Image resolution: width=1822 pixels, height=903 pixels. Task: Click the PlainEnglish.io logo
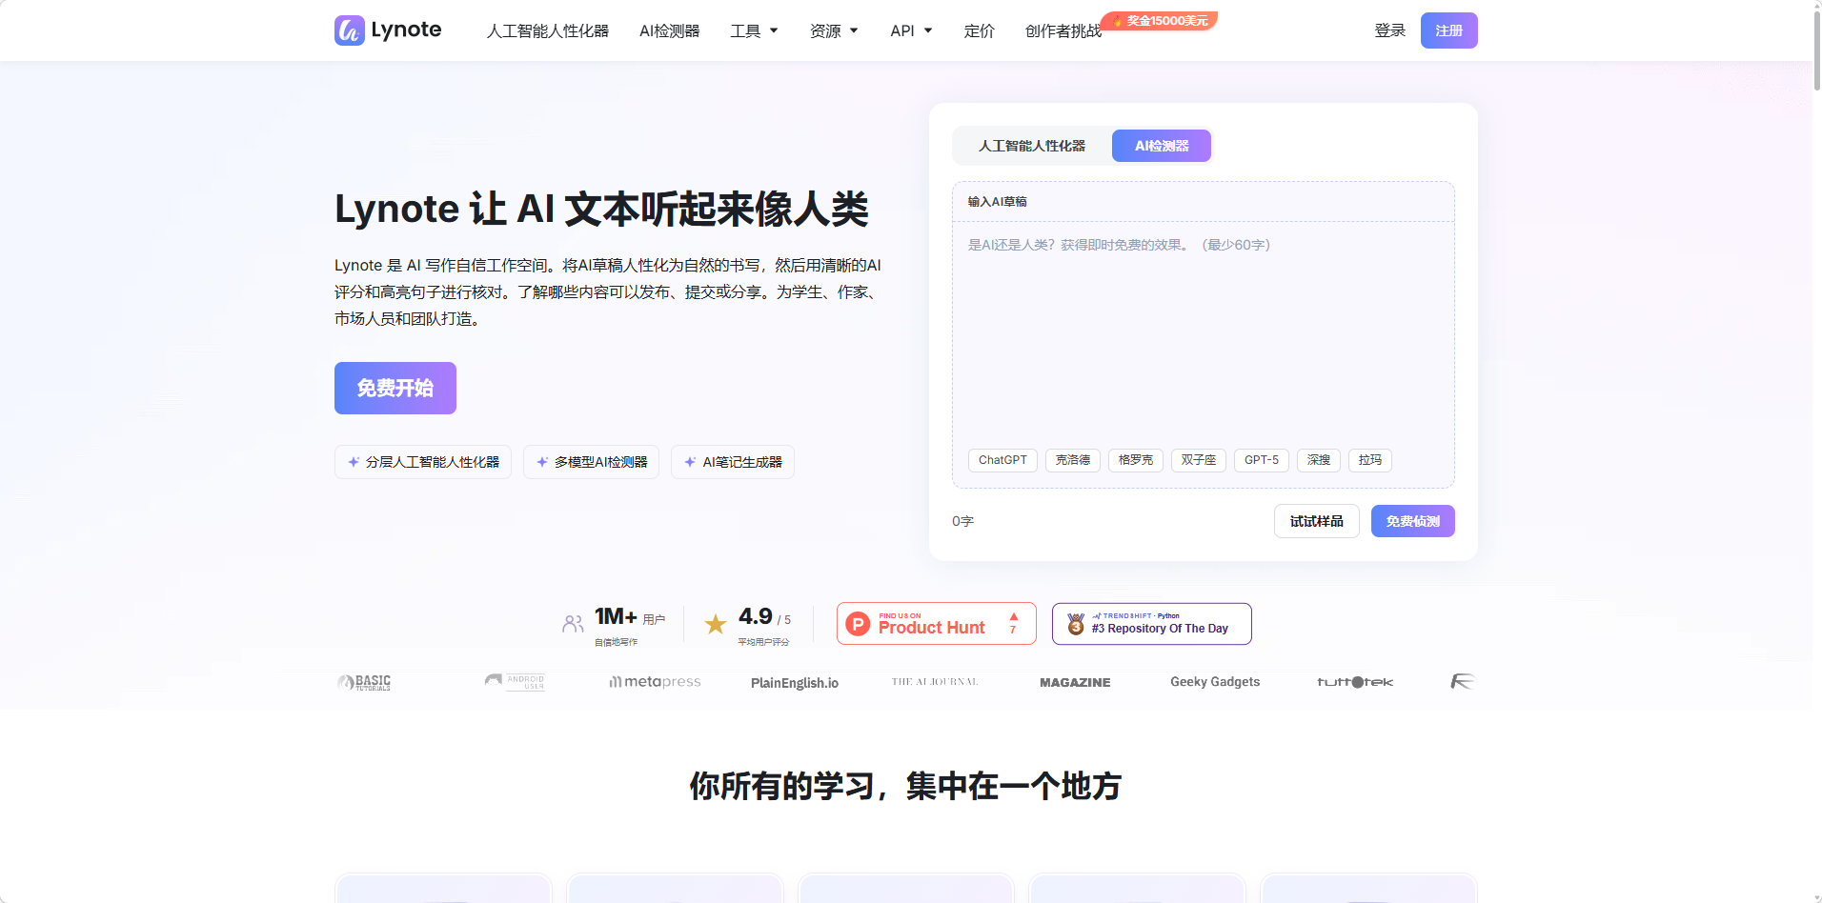point(795,683)
